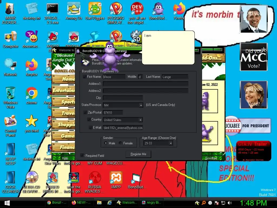Click the Help button in Bonzi window
The image size is (277, 208).
pos(65,158)
